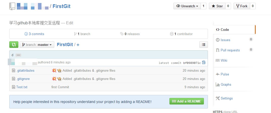This screenshot has height=113, width=271.
Task: Click the star count 0
Action: tap(228, 6)
